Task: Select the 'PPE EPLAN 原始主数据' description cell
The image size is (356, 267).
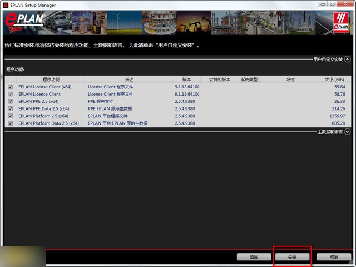Action: click(x=110, y=109)
